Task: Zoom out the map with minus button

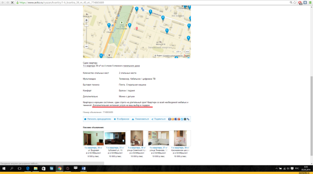Action: 86,46
